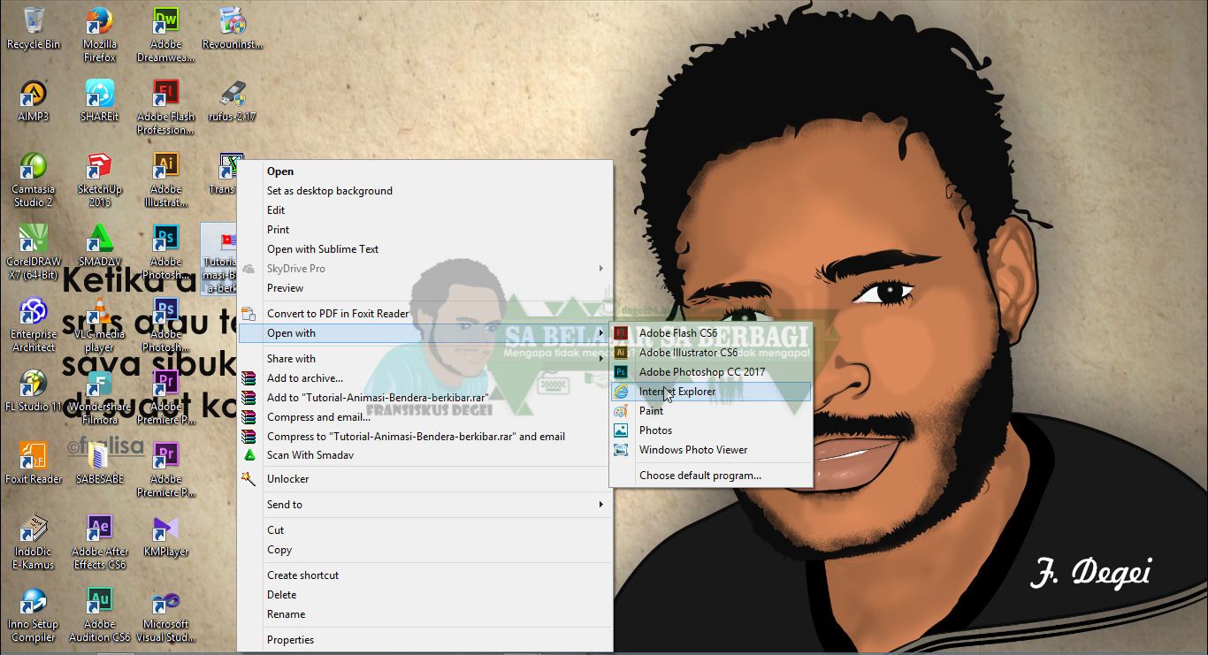Choose Add to archive...
Image resolution: width=1208 pixels, height=655 pixels.
[424, 378]
